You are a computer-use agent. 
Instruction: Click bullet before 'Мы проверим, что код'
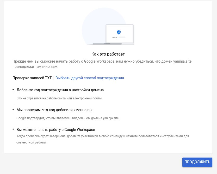[x=13, y=110]
